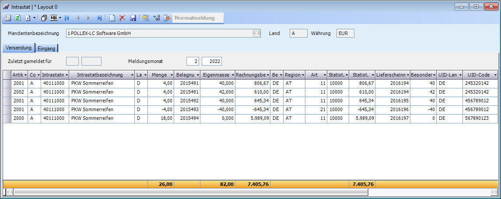
Task: Create a new blank record
Action: [x=112, y=18]
